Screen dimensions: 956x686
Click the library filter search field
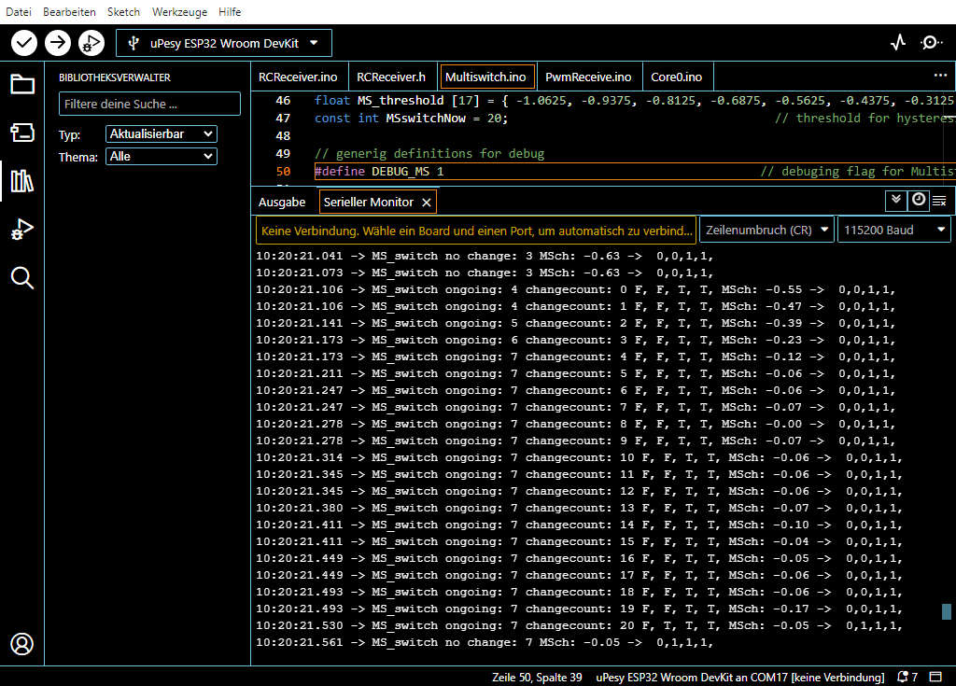point(149,104)
